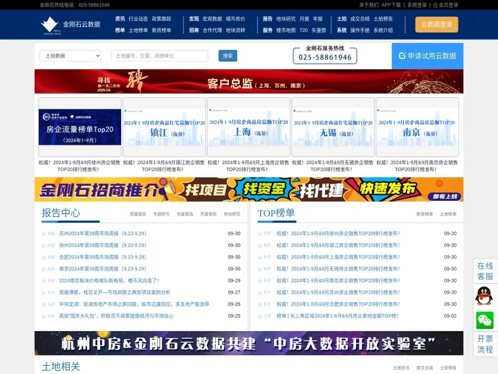Switch to 专题研究 tab in 报告中心
Screen dimensions: 498x374
[x=161, y=214]
